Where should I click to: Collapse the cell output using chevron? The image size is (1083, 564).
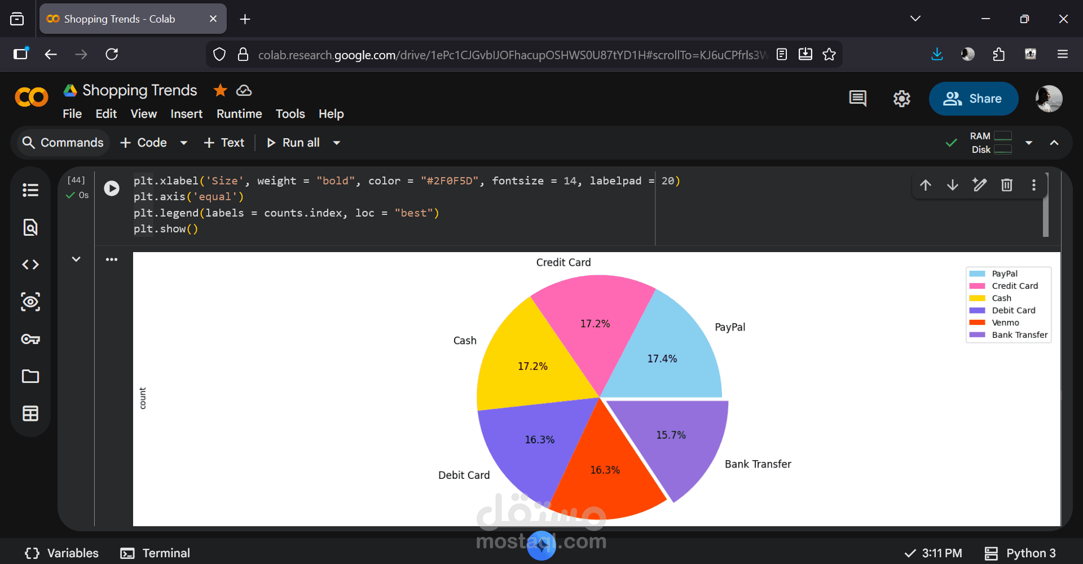(76, 259)
